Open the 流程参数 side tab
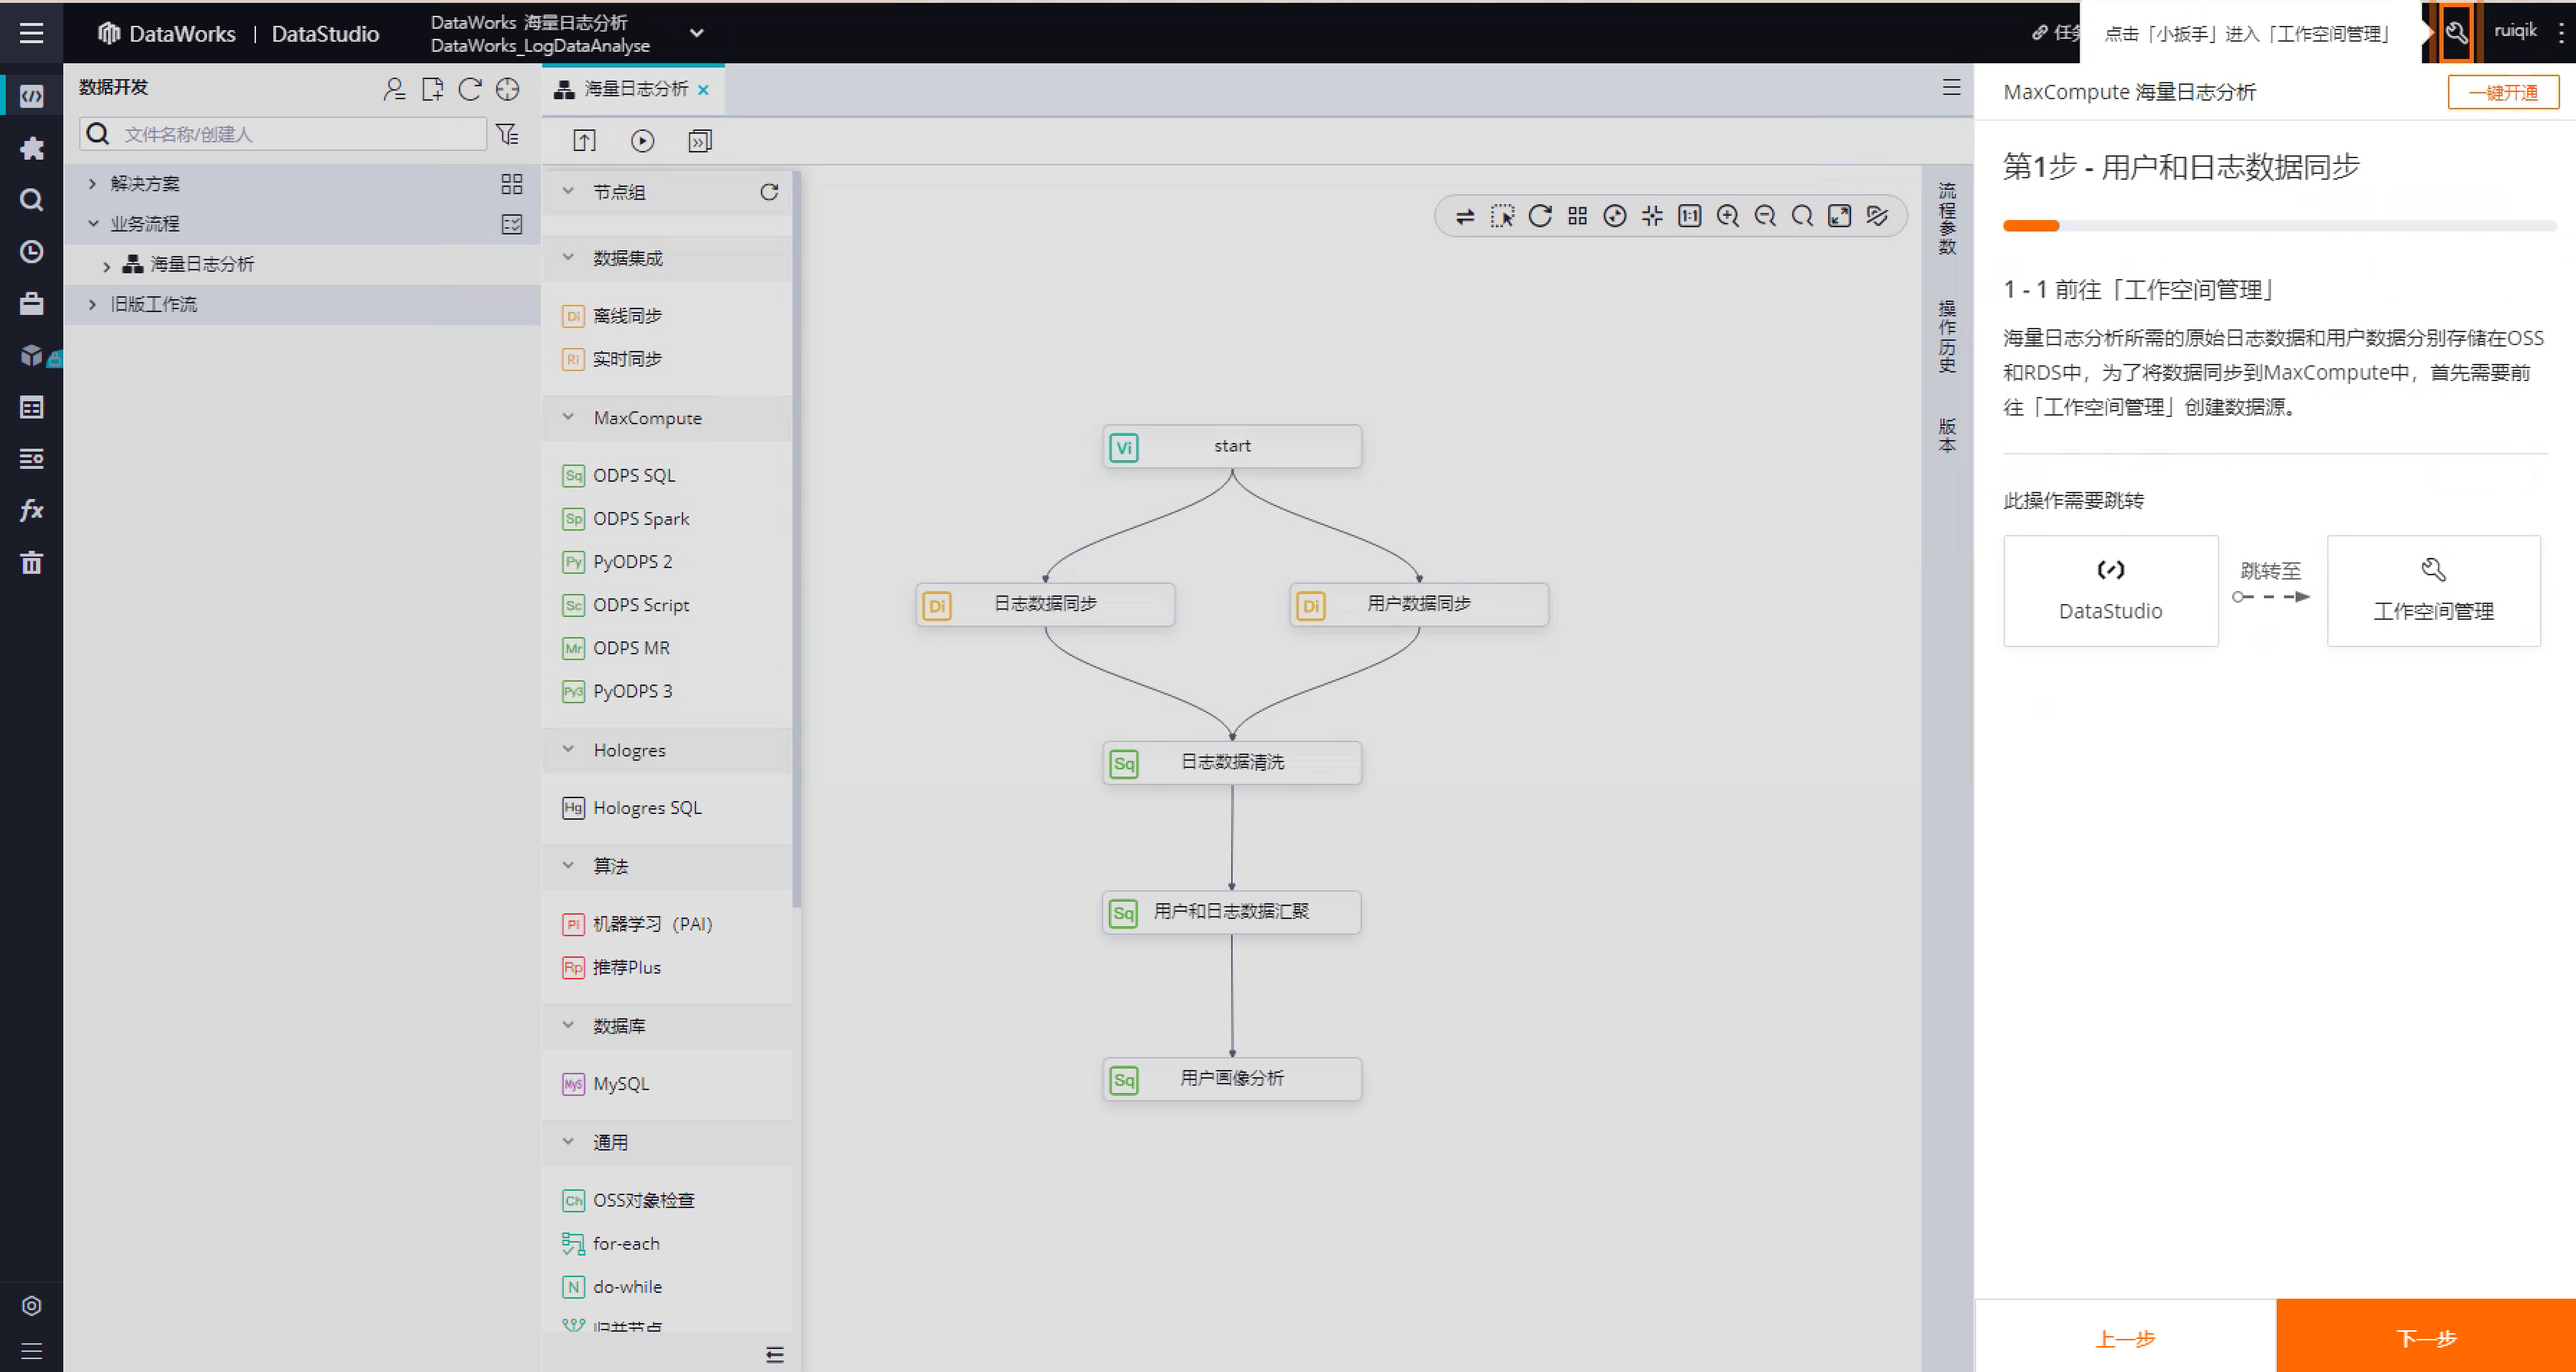 (x=1947, y=218)
